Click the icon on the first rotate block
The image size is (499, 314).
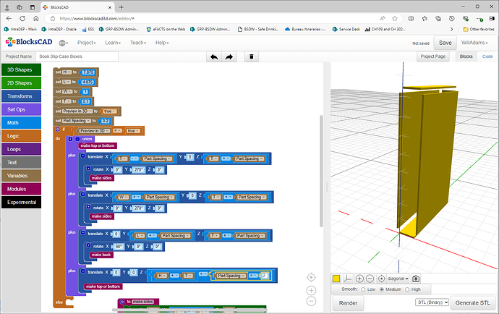tap(88, 169)
